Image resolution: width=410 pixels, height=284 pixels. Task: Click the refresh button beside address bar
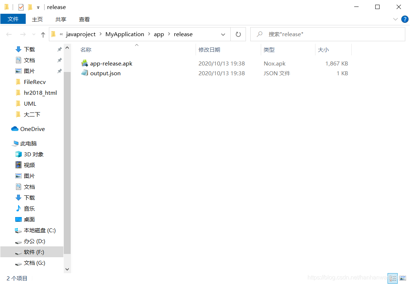click(x=238, y=34)
